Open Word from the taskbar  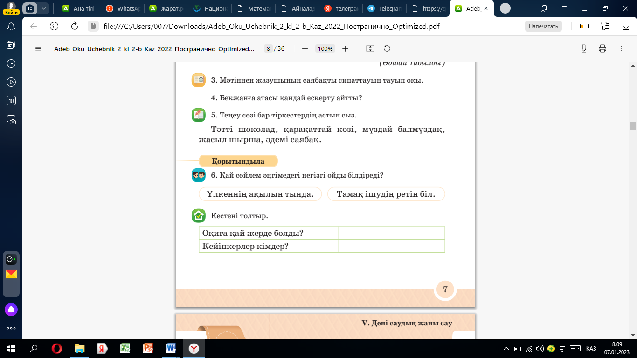pos(171,348)
